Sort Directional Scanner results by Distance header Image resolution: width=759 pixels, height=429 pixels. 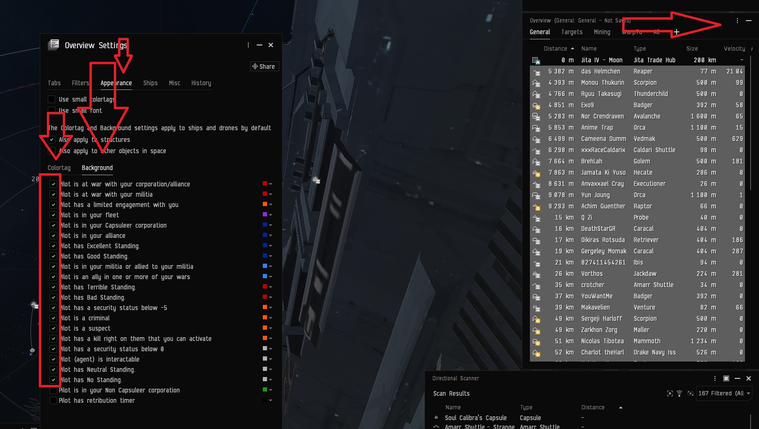[593, 407]
